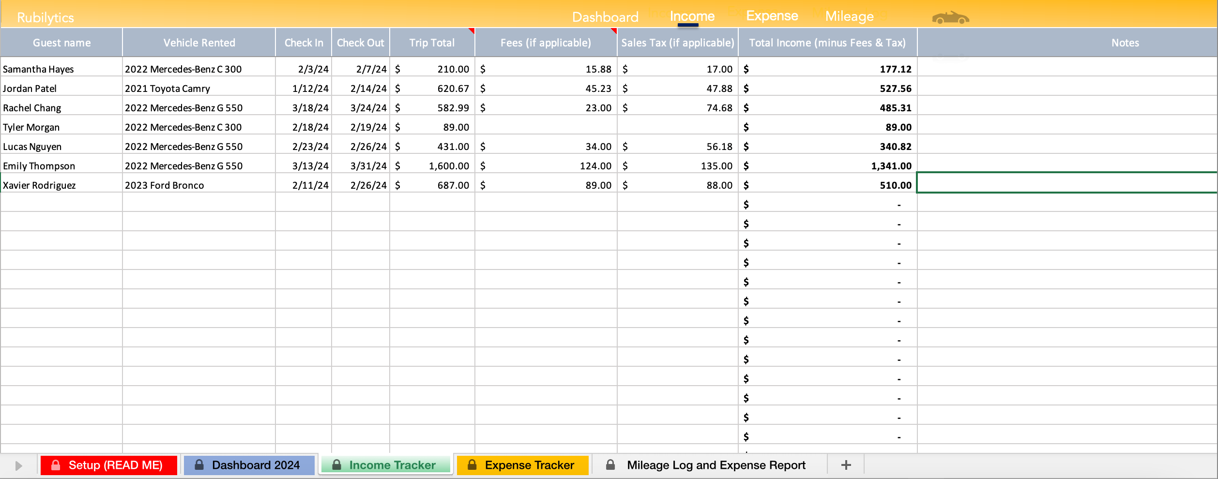
Task: Click the lock icon on Expense Tracker tab
Action: tap(472, 465)
